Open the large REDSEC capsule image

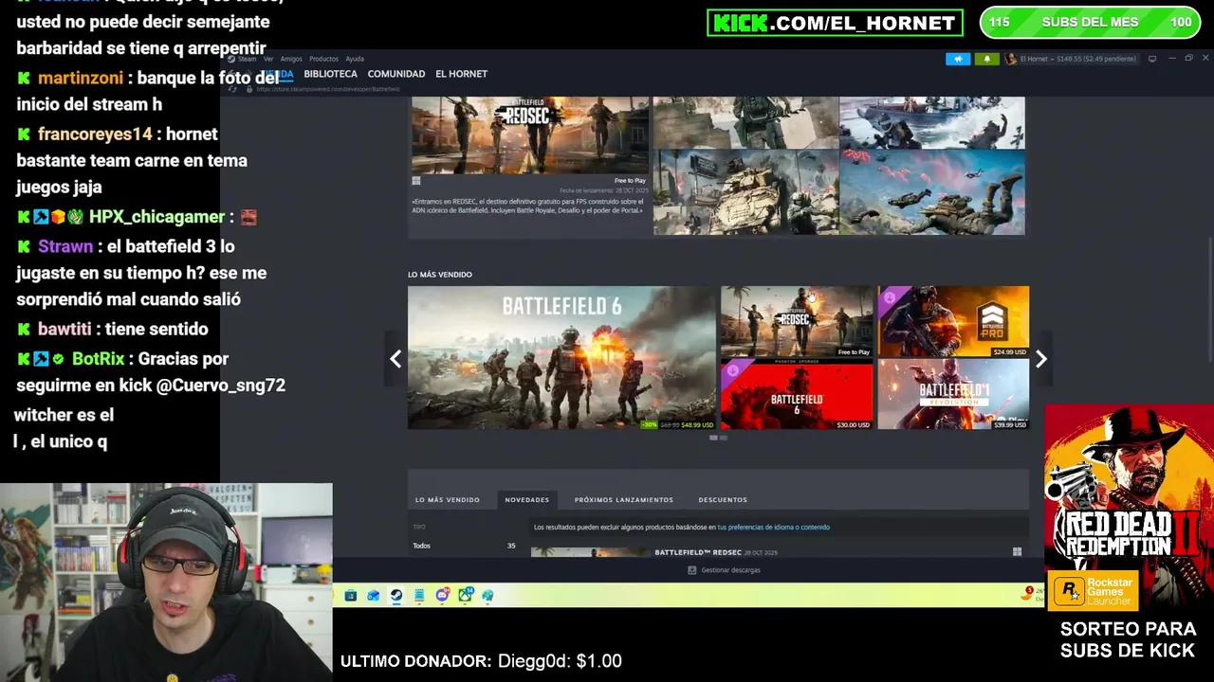click(530, 135)
